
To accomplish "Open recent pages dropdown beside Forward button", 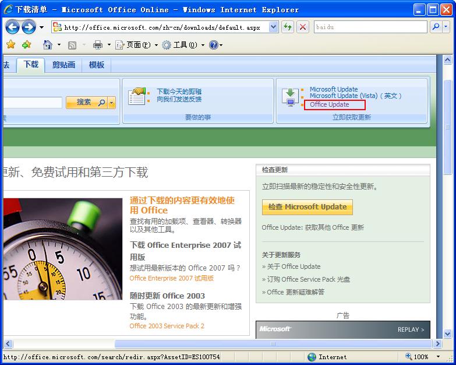I will pyautogui.click(x=41, y=27).
